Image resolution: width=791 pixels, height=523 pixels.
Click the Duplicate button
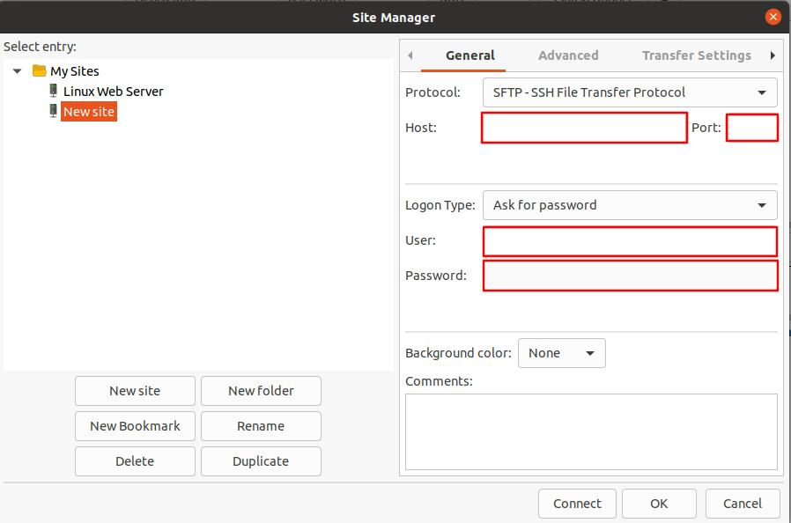tap(261, 461)
